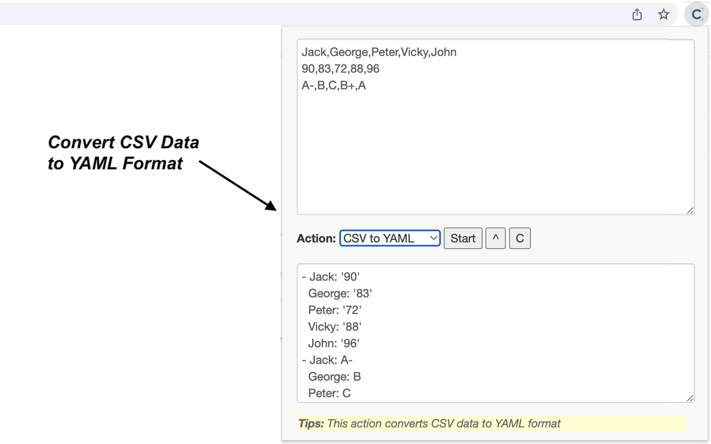711x444 pixels.
Task: Click the 'Jack,George,Peter,Vicky,John' header line
Action: click(379, 52)
